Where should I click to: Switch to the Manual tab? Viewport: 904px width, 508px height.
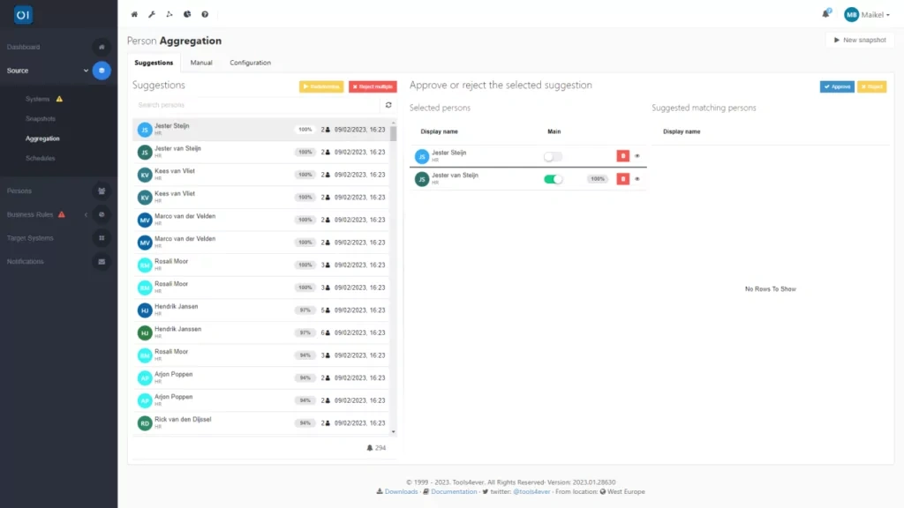click(201, 63)
